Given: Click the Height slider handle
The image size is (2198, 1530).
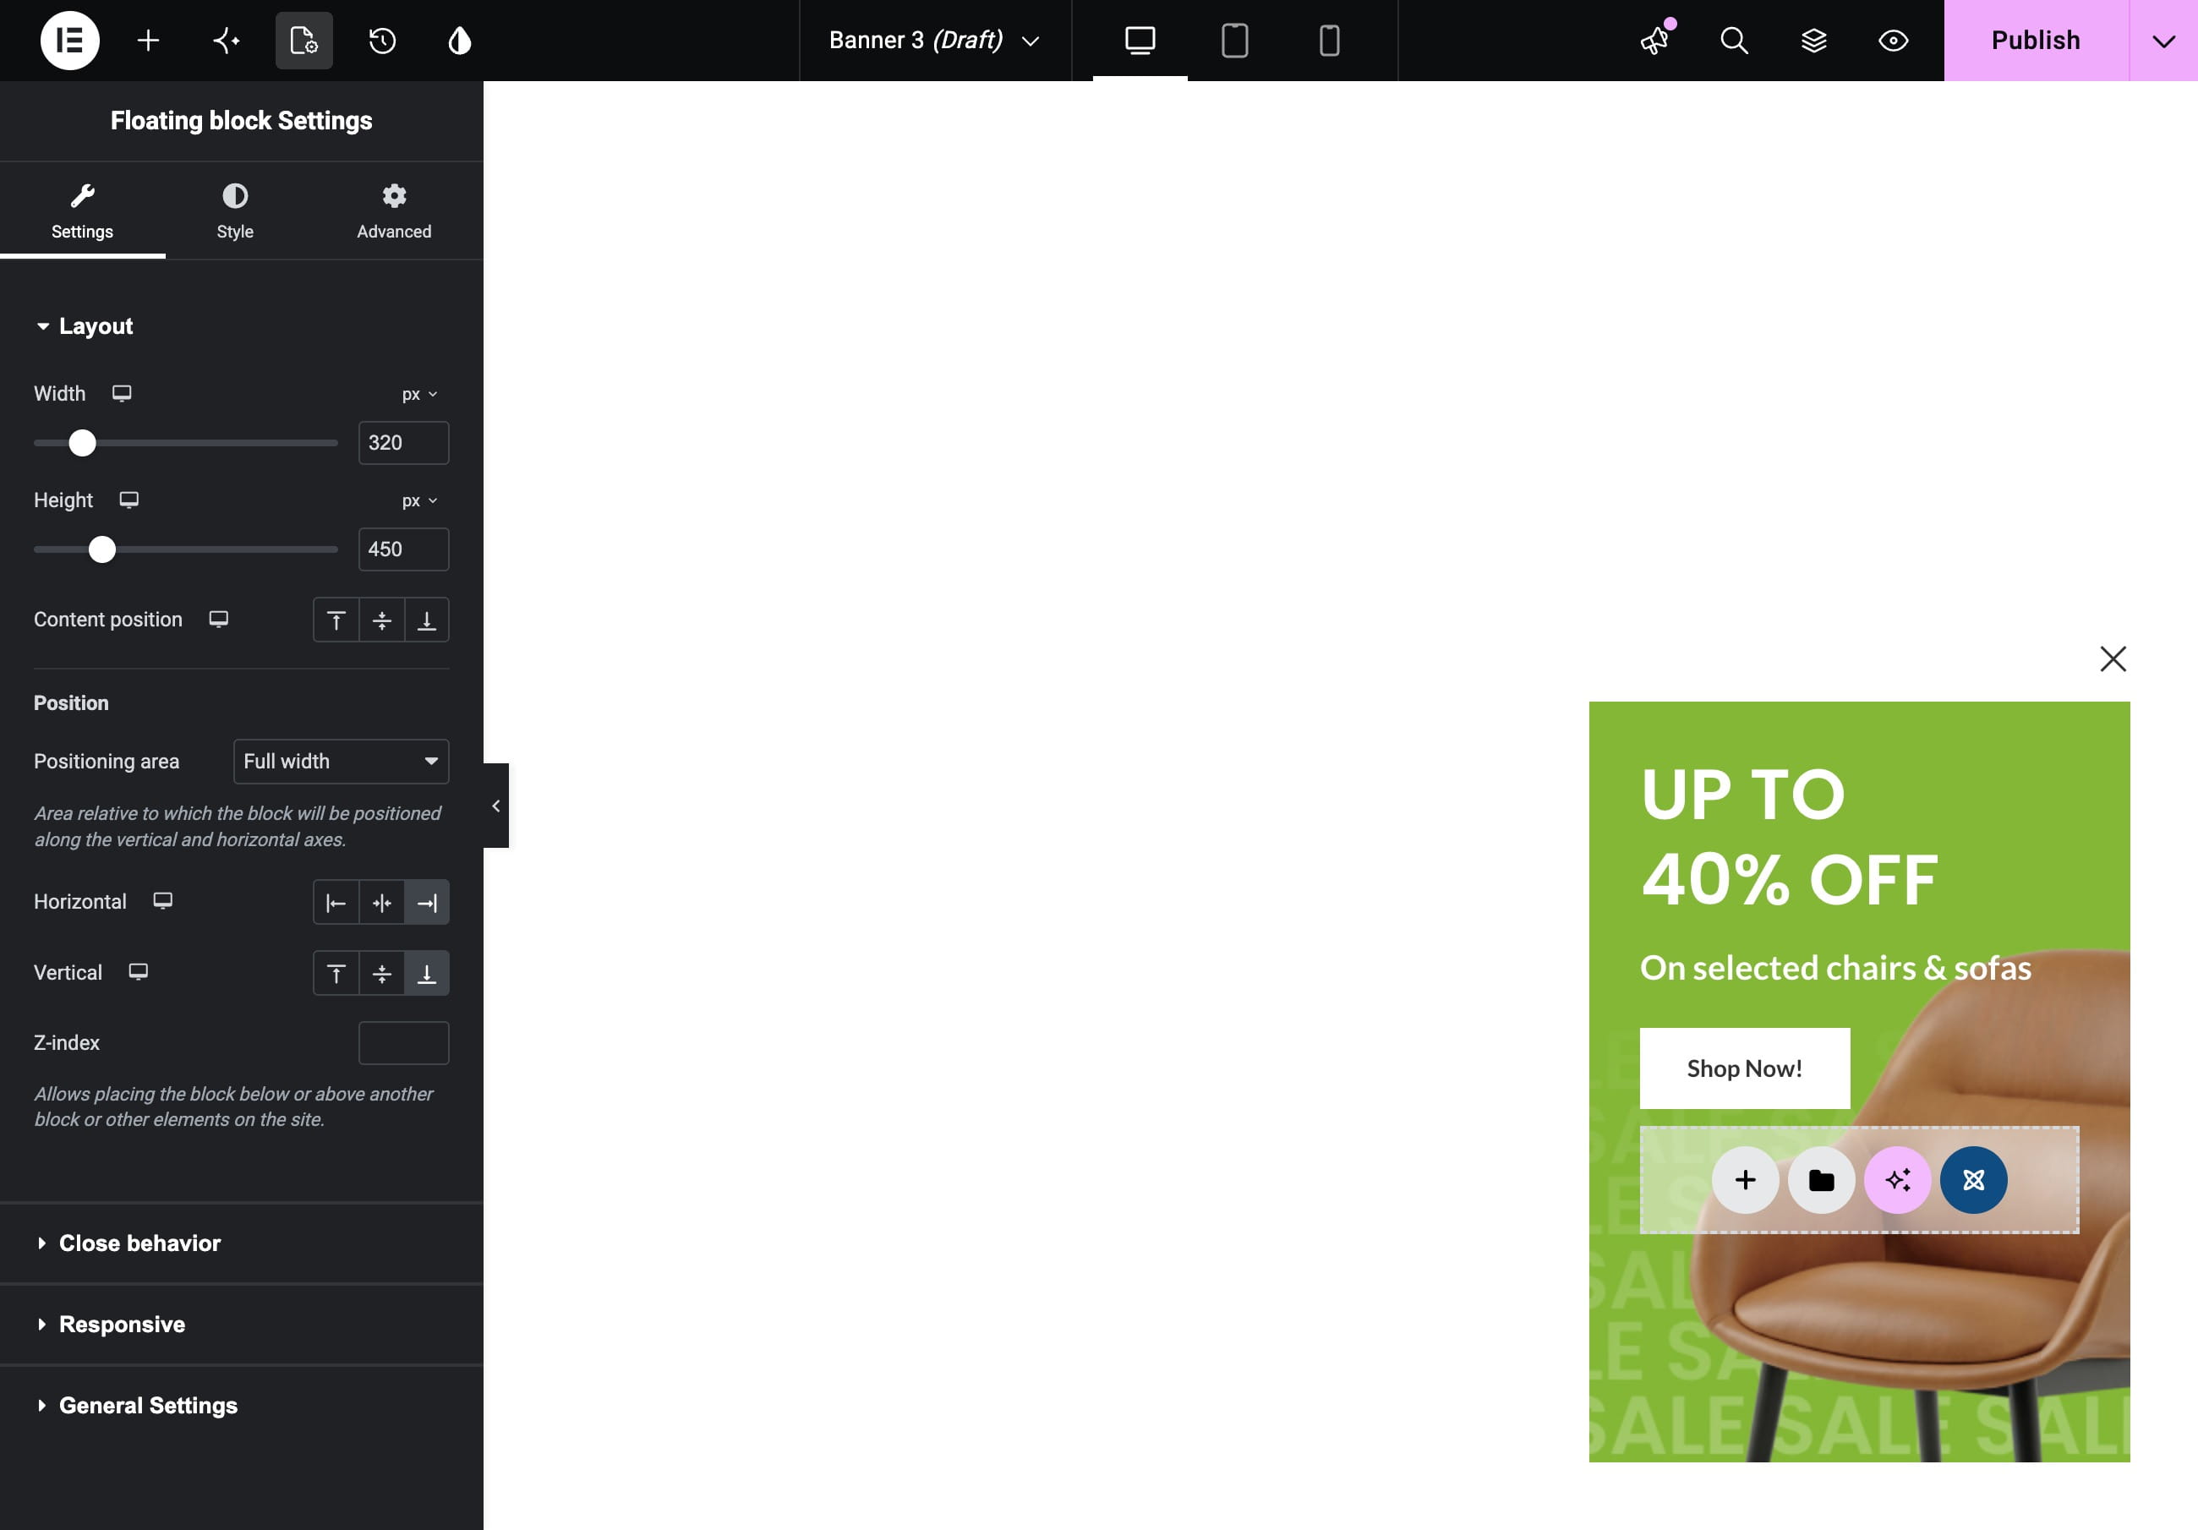Looking at the screenshot, I should [x=101, y=549].
